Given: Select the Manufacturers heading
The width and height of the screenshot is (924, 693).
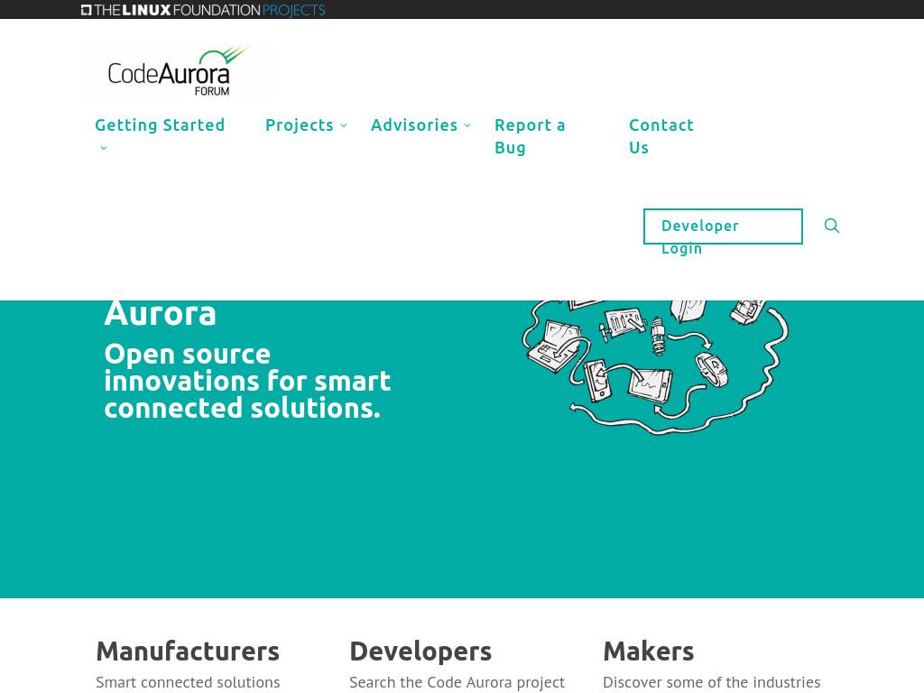Looking at the screenshot, I should click(x=188, y=651).
